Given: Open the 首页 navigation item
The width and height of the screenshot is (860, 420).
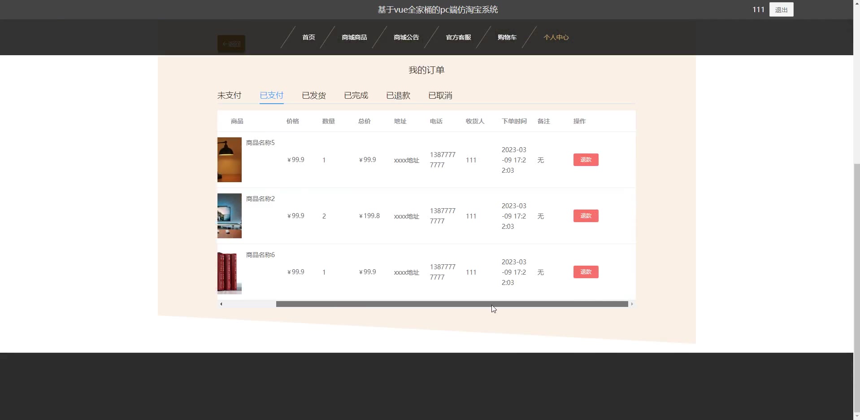Looking at the screenshot, I should click(x=308, y=37).
